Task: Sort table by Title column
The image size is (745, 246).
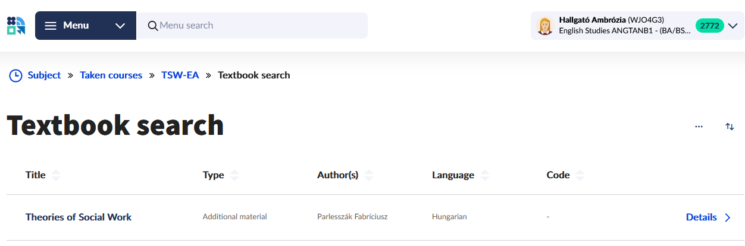Action: tap(56, 175)
